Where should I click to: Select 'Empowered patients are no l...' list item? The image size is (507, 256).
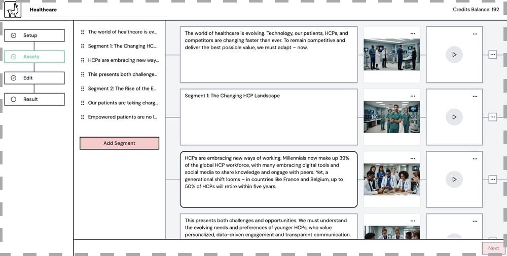122,117
